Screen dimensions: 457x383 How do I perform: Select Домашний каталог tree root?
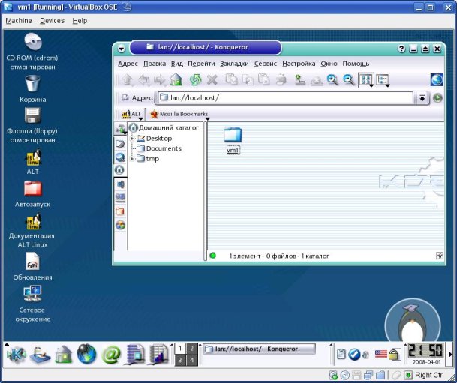tap(164, 127)
